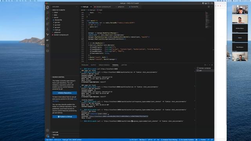
Task: Click Go version in status bar
Action: (x=49, y=140)
